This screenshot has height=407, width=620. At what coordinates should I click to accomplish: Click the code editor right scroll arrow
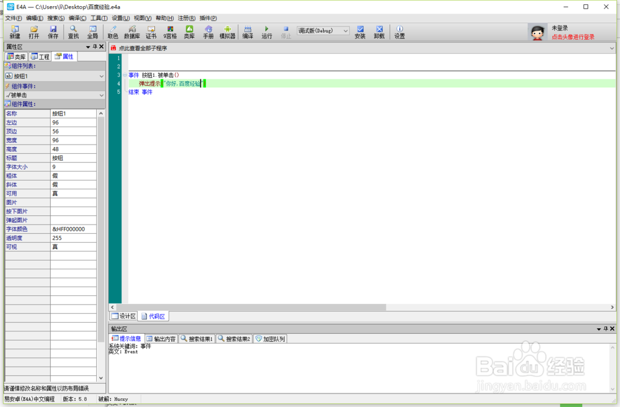coord(612,307)
